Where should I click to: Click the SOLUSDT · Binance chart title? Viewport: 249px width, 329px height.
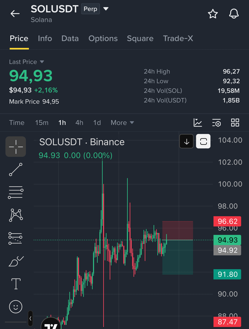tap(82, 142)
